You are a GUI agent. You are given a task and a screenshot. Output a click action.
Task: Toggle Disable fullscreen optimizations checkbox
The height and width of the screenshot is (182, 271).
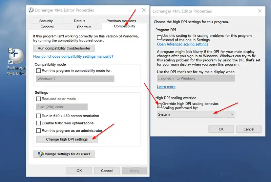[x=39, y=123]
